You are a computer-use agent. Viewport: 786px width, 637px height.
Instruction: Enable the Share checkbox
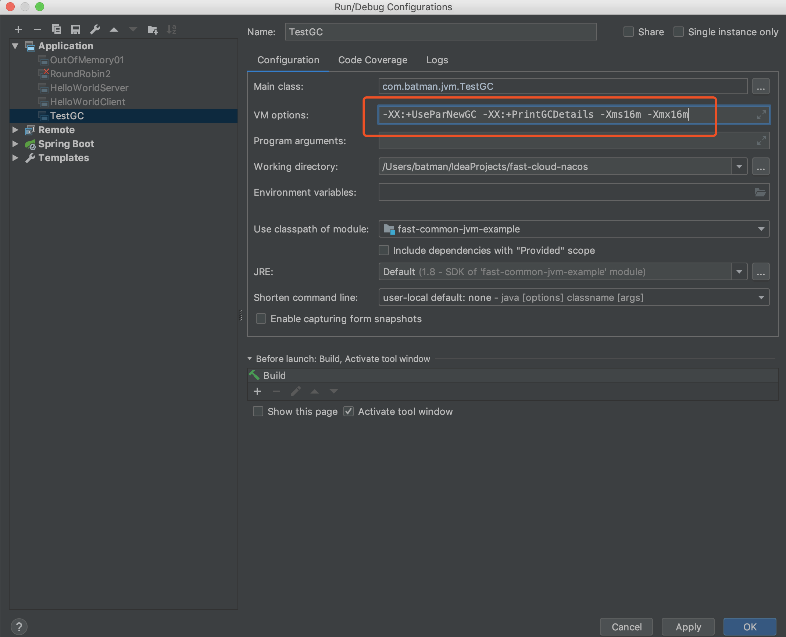click(x=629, y=32)
